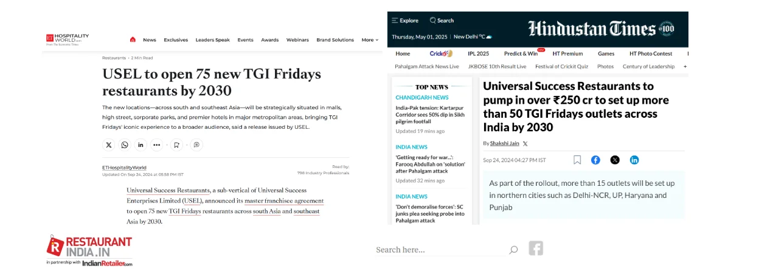The width and height of the screenshot is (773, 269).
Task: Open Festival of Crickit Quiz link
Action: 562,66
